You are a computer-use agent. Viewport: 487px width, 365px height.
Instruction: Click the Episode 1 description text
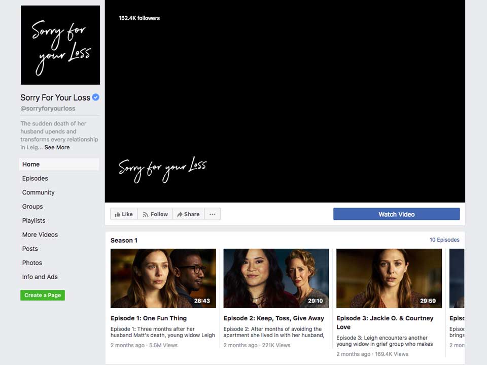(x=163, y=332)
